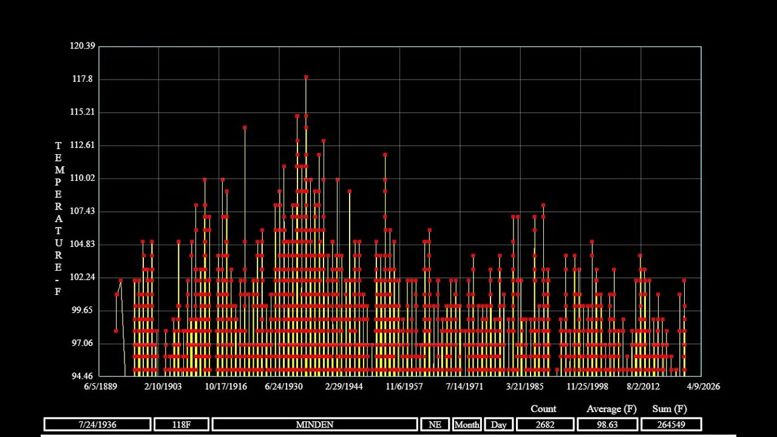Click the y-axis label 97.06

point(82,344)
